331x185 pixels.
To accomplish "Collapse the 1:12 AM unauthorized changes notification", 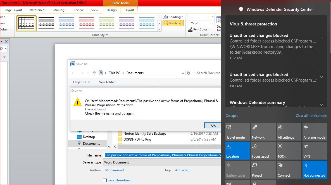I will pyautogui.click(x=321, y=38).
